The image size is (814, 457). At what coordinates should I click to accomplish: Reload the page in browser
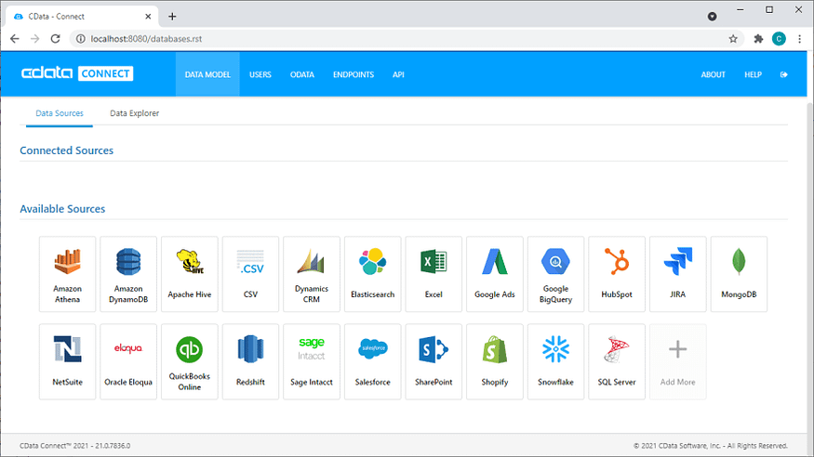pyautogui.click(x=56, y=39)
